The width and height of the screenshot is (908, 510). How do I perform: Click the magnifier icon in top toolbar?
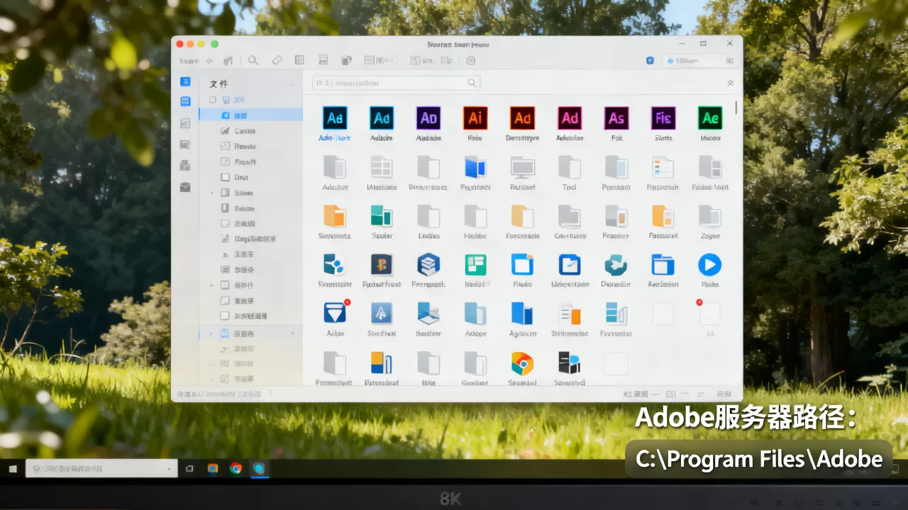[x=253, y=60]
